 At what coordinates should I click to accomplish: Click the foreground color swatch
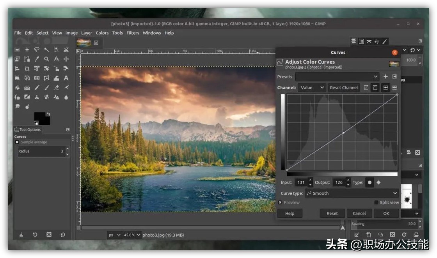(x=39, y=116)
